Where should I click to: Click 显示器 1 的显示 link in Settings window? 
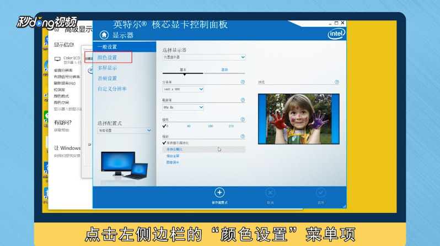click(68, 109)
